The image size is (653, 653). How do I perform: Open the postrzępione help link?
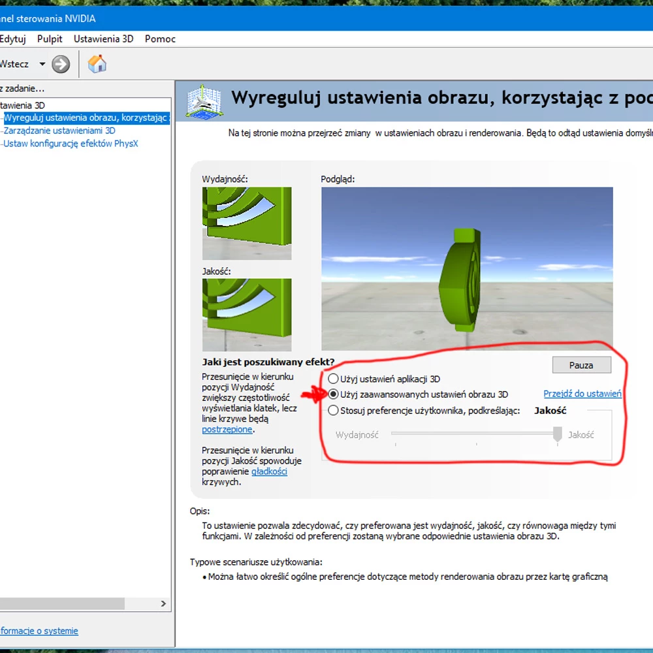227,430
